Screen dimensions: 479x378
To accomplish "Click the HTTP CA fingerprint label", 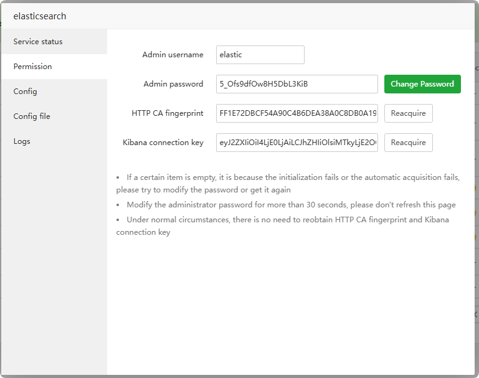I will 168,113.
